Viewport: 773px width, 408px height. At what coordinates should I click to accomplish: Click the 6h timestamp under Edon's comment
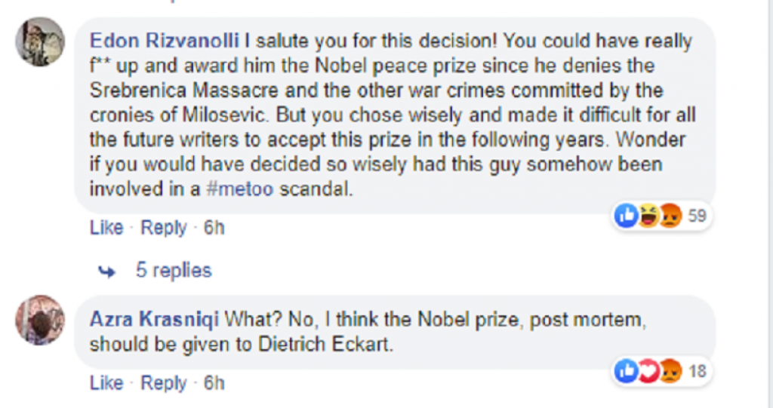coord(214,228)
